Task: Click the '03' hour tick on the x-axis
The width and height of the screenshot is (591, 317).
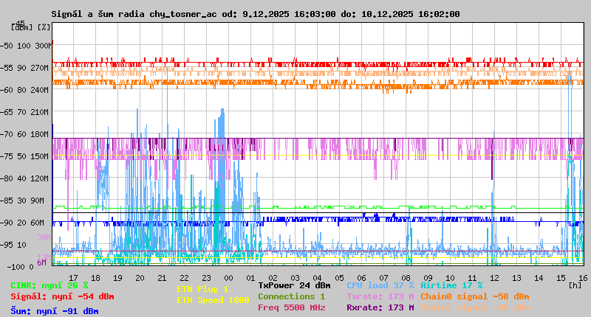Action: pyautogui.click(x=295, y=278)
